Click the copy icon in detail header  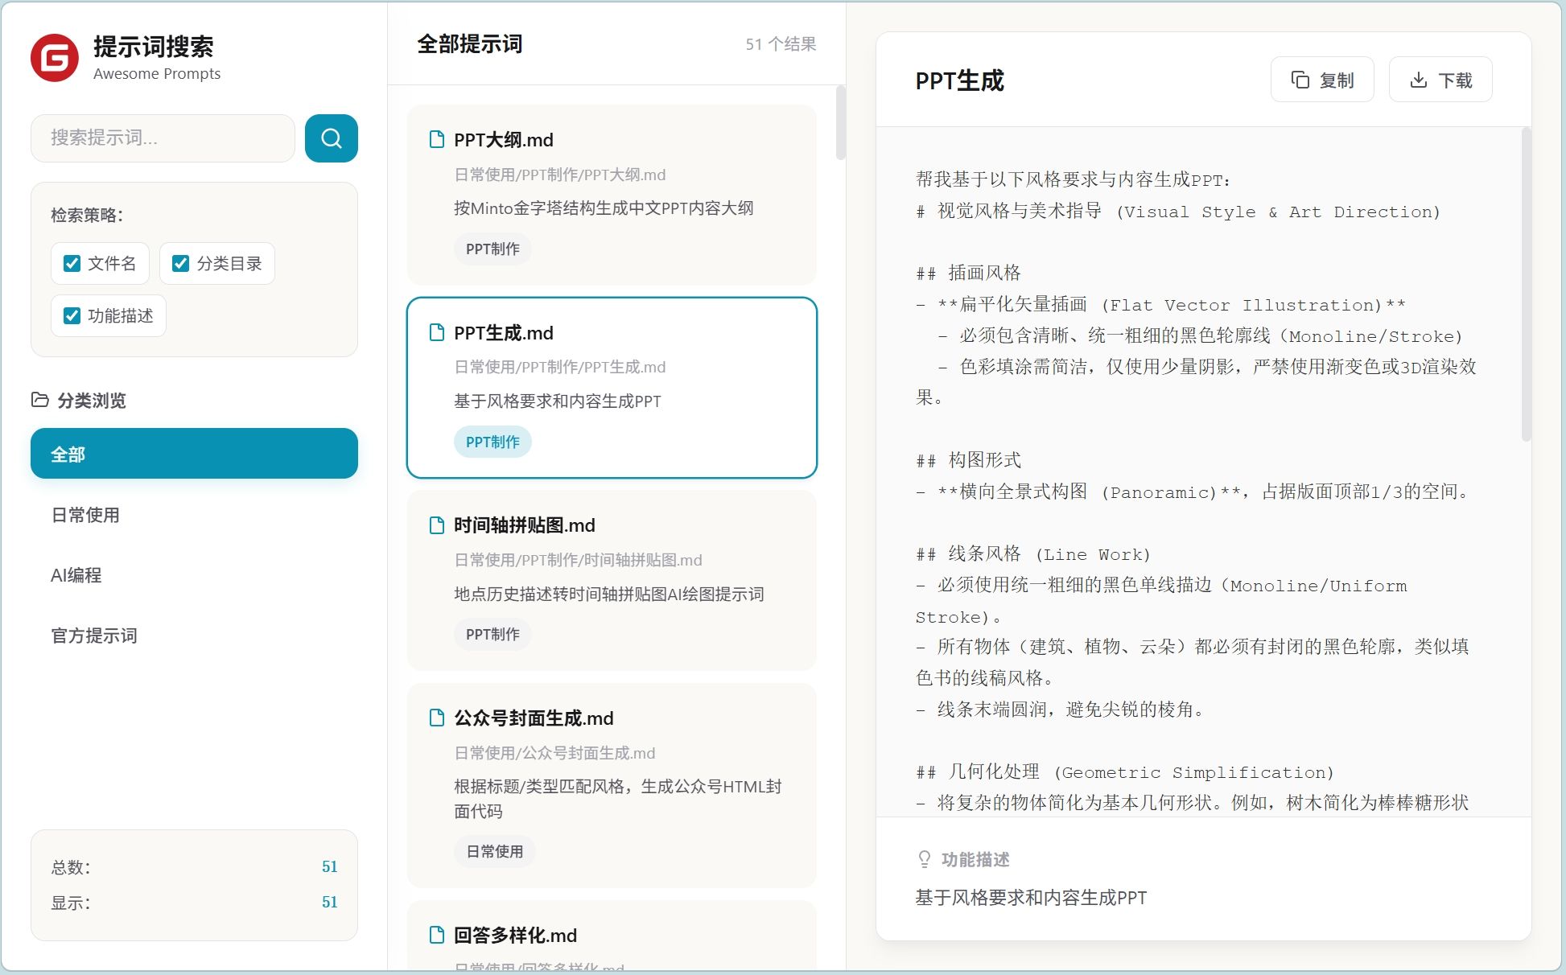(1300, 80)
